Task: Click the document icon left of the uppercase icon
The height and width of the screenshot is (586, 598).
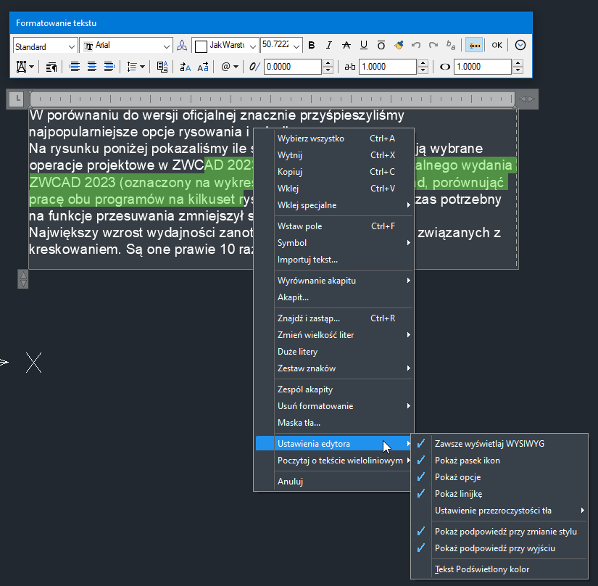Action: point(162,67)
